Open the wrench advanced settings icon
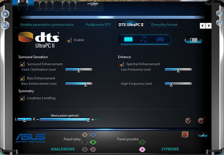Screen dimensions: 224x155 (203, 135)
